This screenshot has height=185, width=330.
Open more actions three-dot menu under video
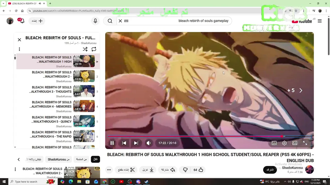coord(109,170)
